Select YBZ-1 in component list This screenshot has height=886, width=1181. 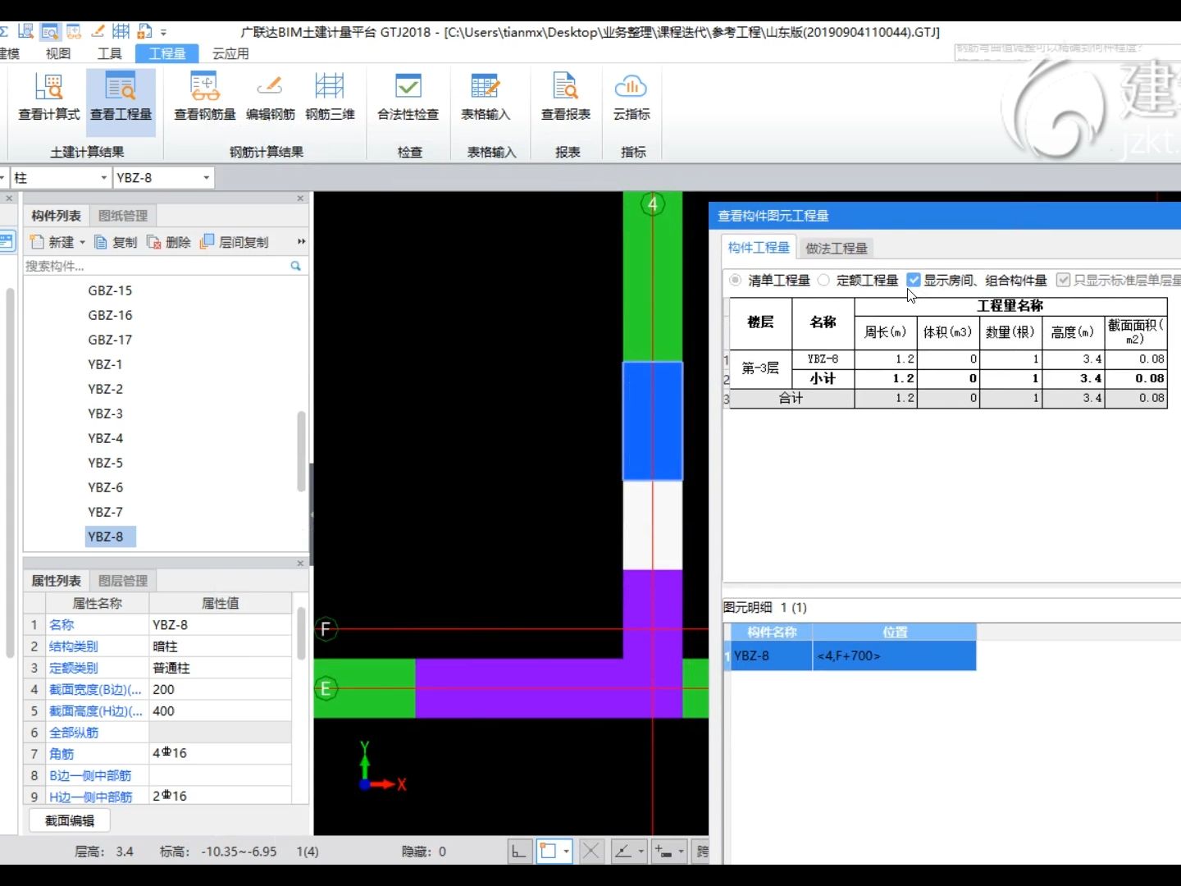pyautogui.click(x=106, y=364)
